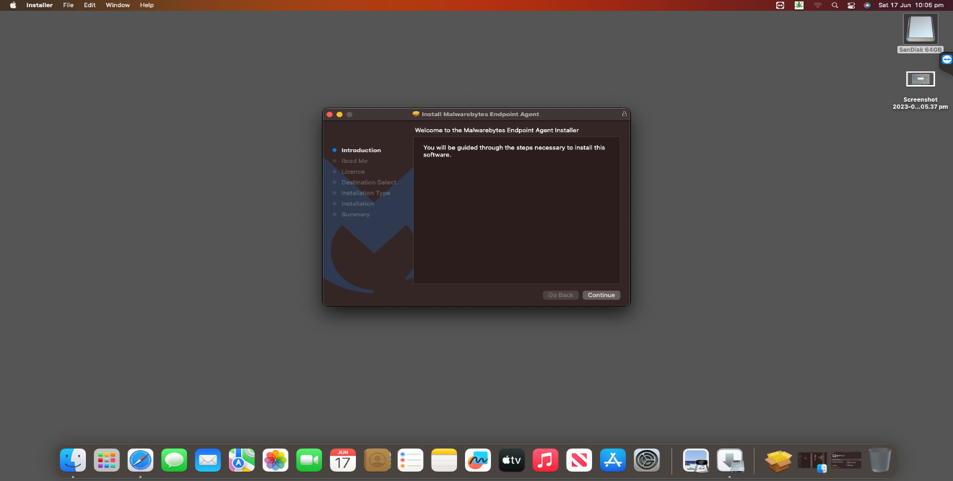Open Freeform from the Dock
The width and height of the screenshot is (953, 481).
pyautogui.click(x=478, y=459)
